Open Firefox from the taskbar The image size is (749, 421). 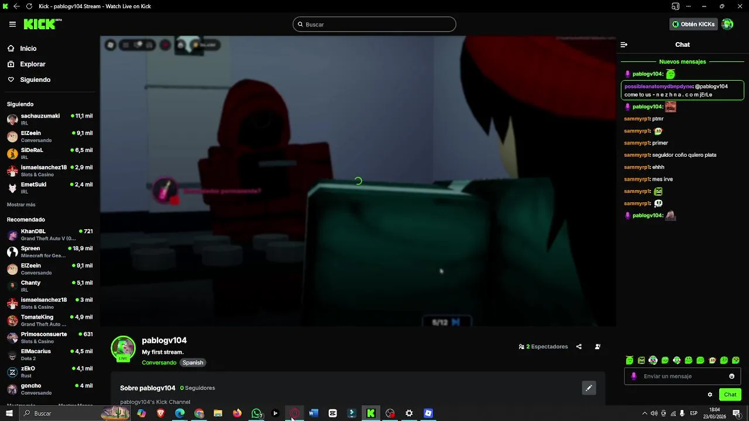pos(237,413)
